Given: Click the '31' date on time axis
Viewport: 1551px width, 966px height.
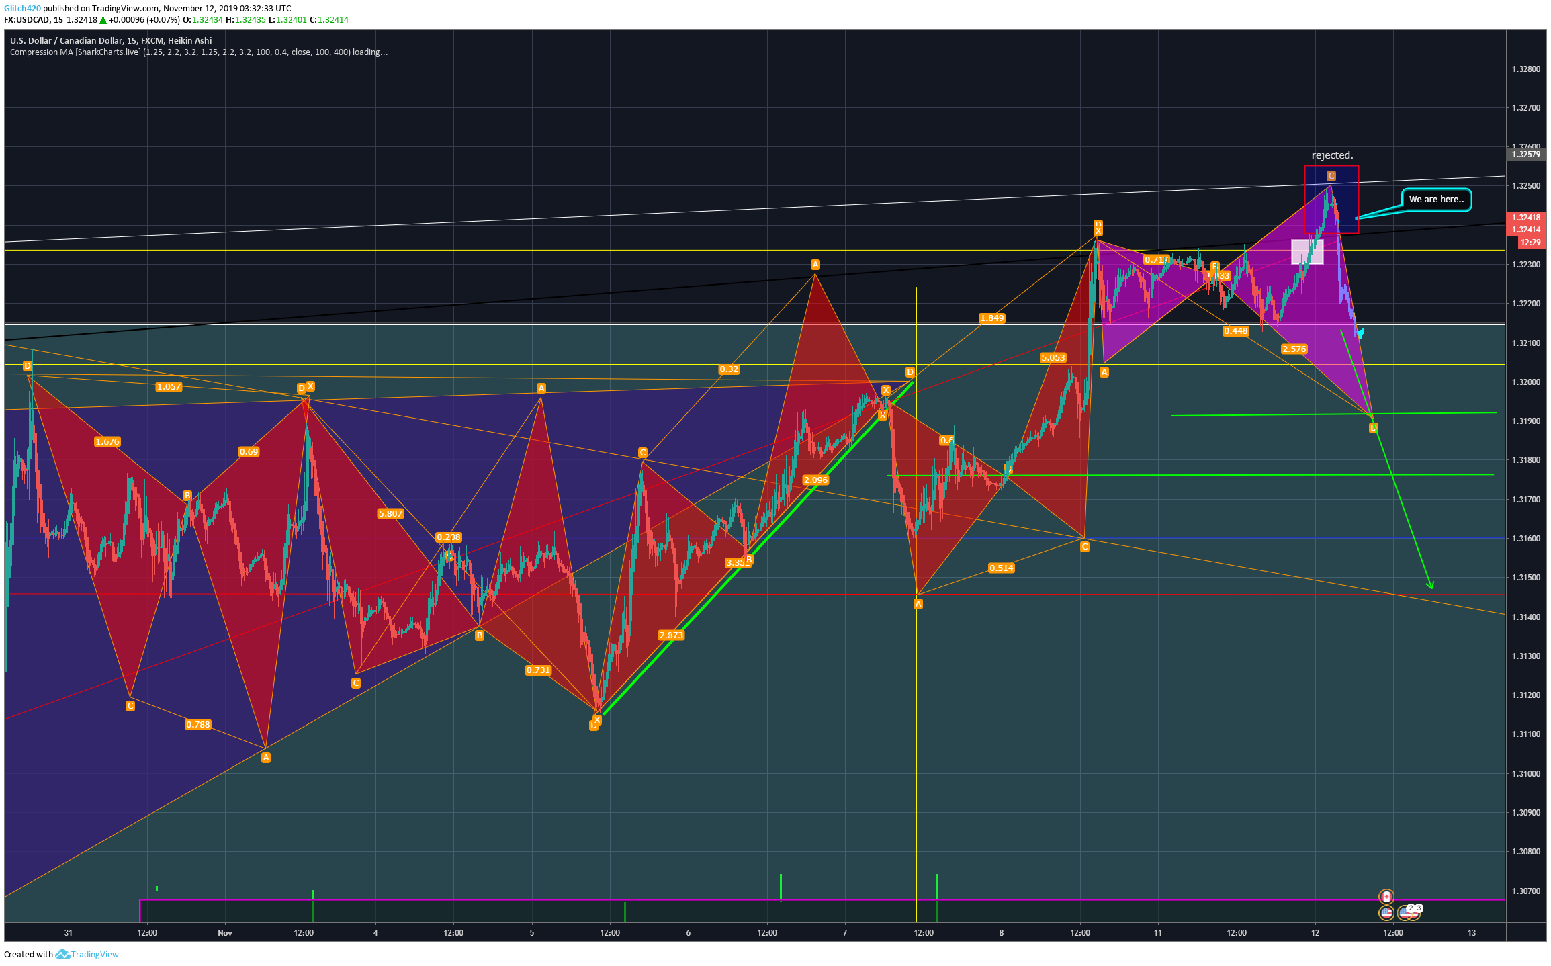Looking at the screenshot, I should 69,933.
